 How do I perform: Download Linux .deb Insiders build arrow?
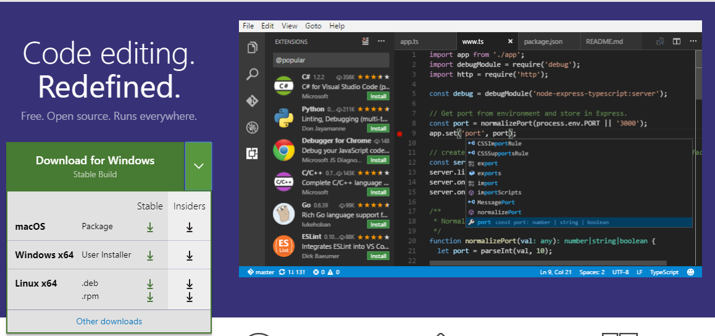tap(190, 284)
